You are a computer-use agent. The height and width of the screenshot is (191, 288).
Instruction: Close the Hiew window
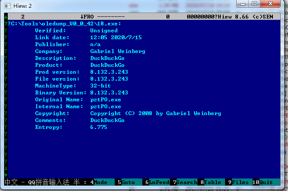270,4
